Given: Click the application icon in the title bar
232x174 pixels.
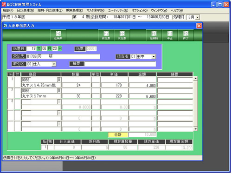Looking at the screenshot, I should pos(4,4).
